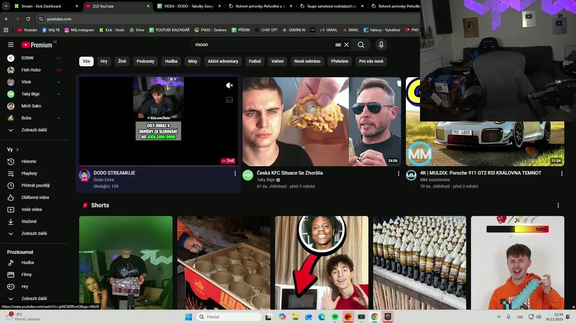Toggle subtitles on the DODO STREAMUJE preview
The width and height of the screenshot is (576, 324).
pos(229,100)
